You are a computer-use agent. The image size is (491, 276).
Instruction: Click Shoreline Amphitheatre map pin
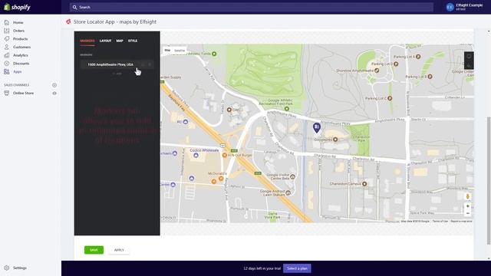[377, 71]
